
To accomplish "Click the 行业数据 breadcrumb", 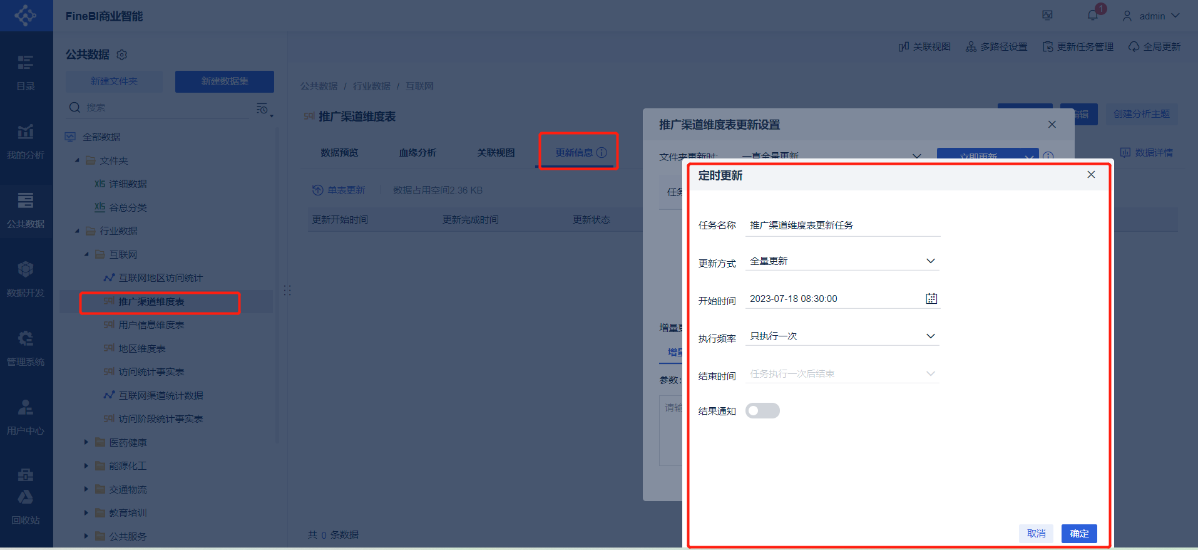I will tap(371, 86).
